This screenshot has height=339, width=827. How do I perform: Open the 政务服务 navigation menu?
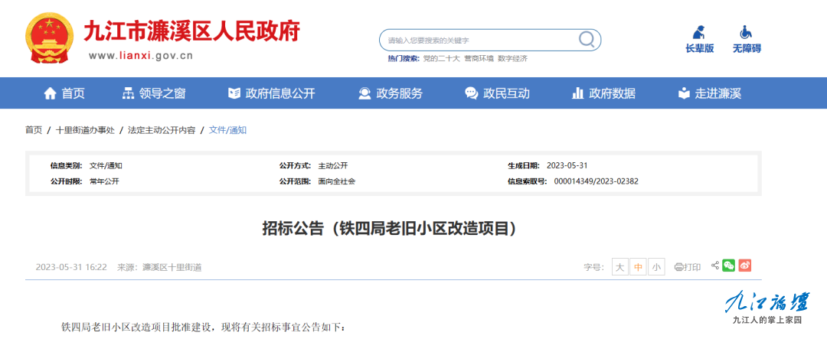click(x=391, y=93)
